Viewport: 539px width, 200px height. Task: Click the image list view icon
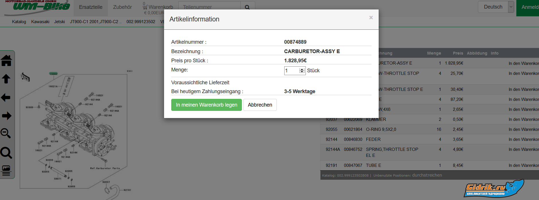coord(6,170)
